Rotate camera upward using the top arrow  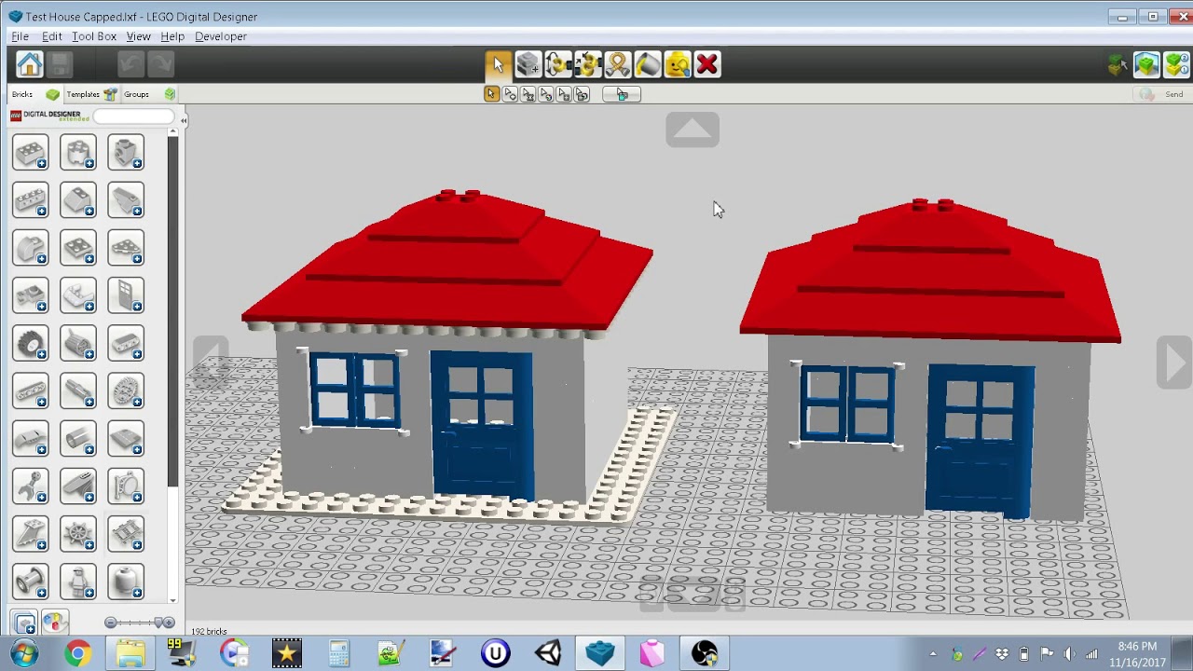[692, 130]
